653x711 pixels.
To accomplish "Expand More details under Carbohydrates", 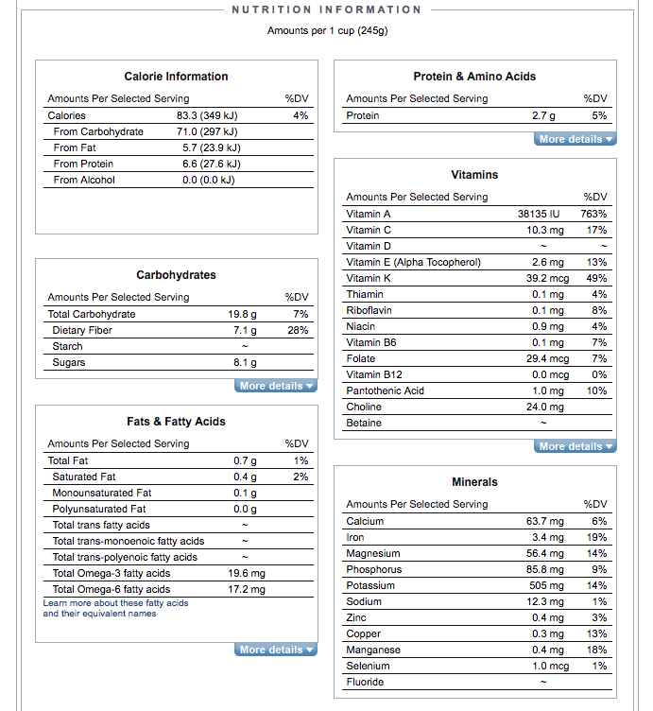I will click(276, 386).
